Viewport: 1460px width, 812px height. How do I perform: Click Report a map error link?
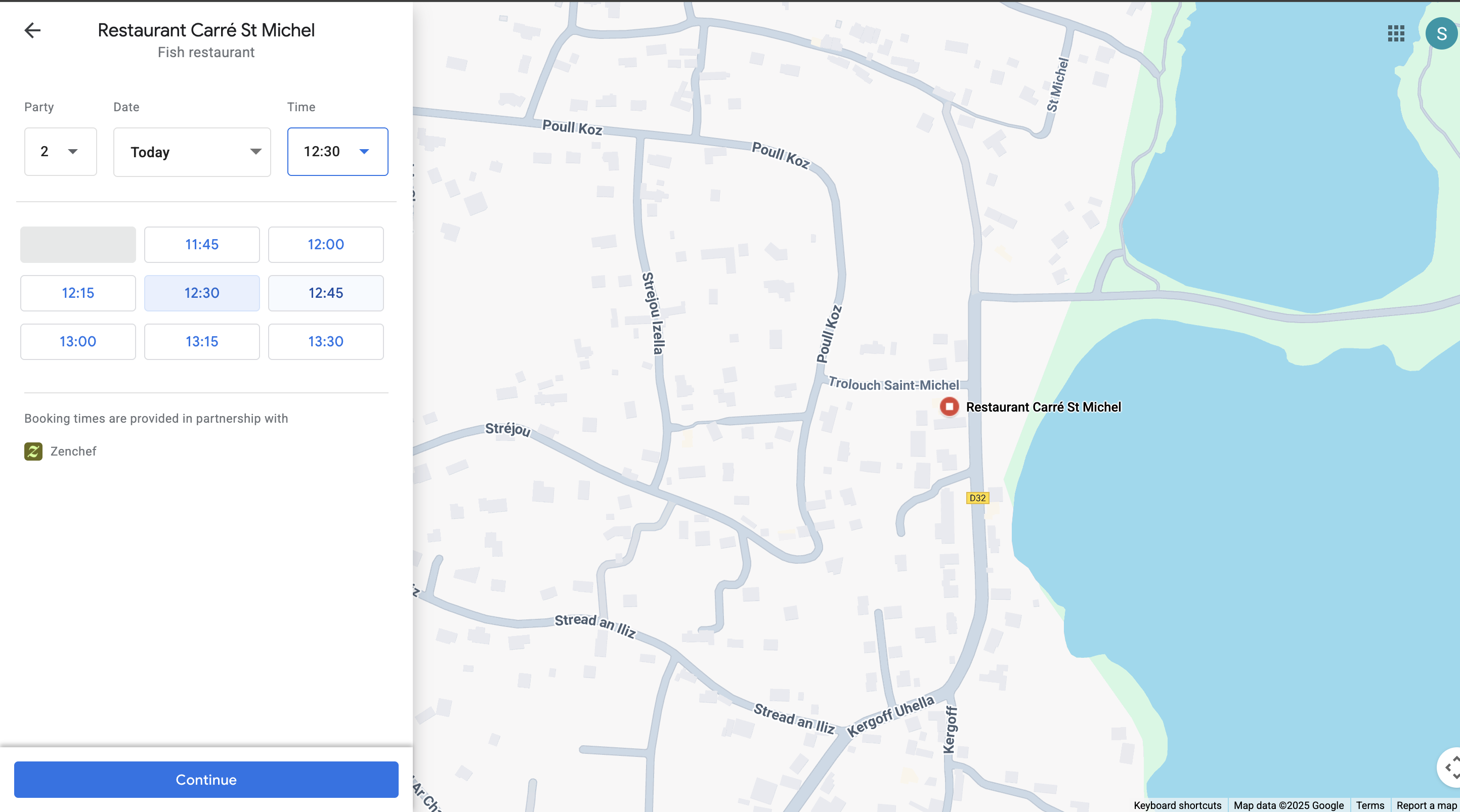coord(1426,805)
